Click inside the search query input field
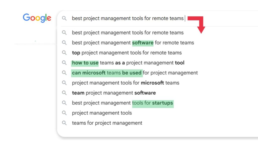The image size is (258, 145). 126,18
